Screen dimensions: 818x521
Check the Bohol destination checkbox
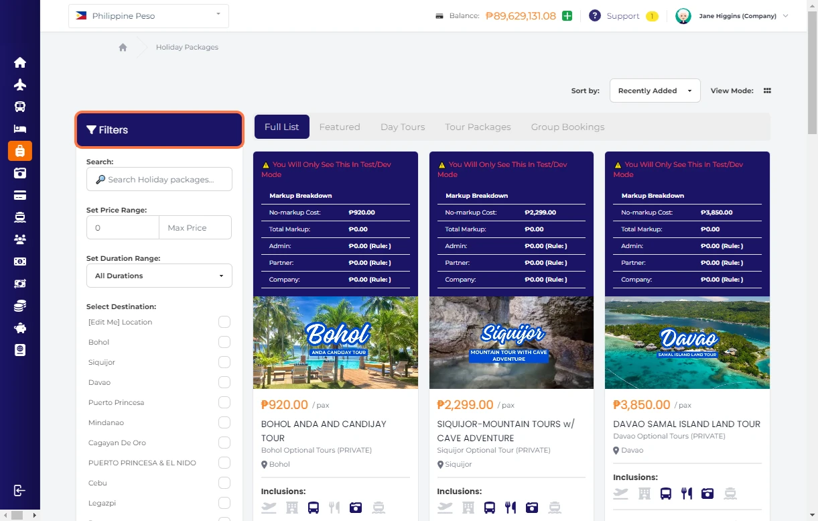[224, 342]
